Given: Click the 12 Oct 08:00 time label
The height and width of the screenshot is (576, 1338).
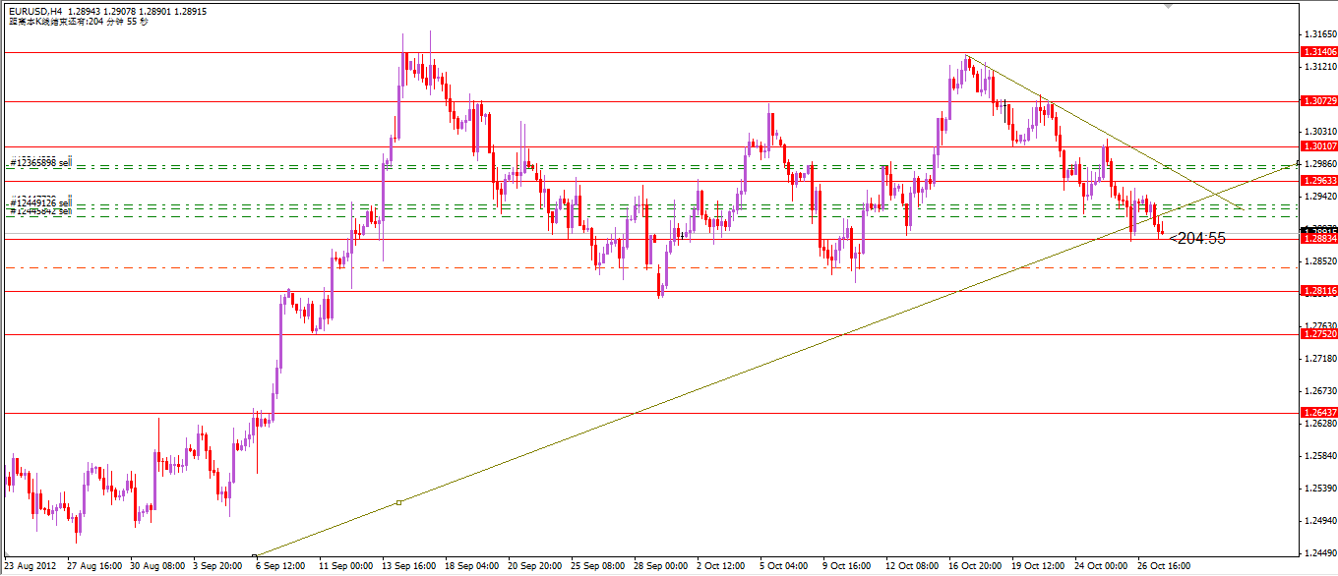Looking at the screenshot, I should (914, 567).
